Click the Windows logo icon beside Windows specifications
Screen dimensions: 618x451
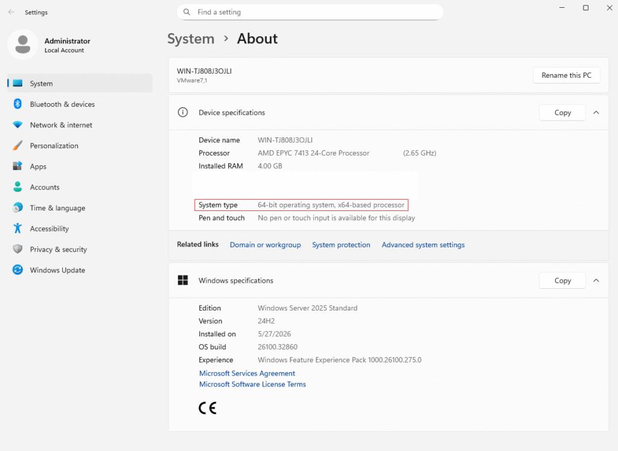(x=183, y=280)
